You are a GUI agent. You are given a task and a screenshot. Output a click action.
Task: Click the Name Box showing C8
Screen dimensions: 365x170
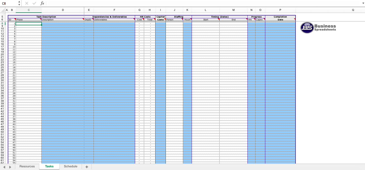(x=9, y=3)
